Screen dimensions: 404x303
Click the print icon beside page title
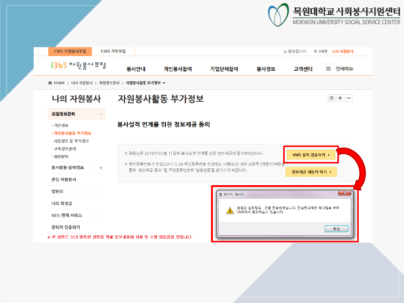coord(331,98)
